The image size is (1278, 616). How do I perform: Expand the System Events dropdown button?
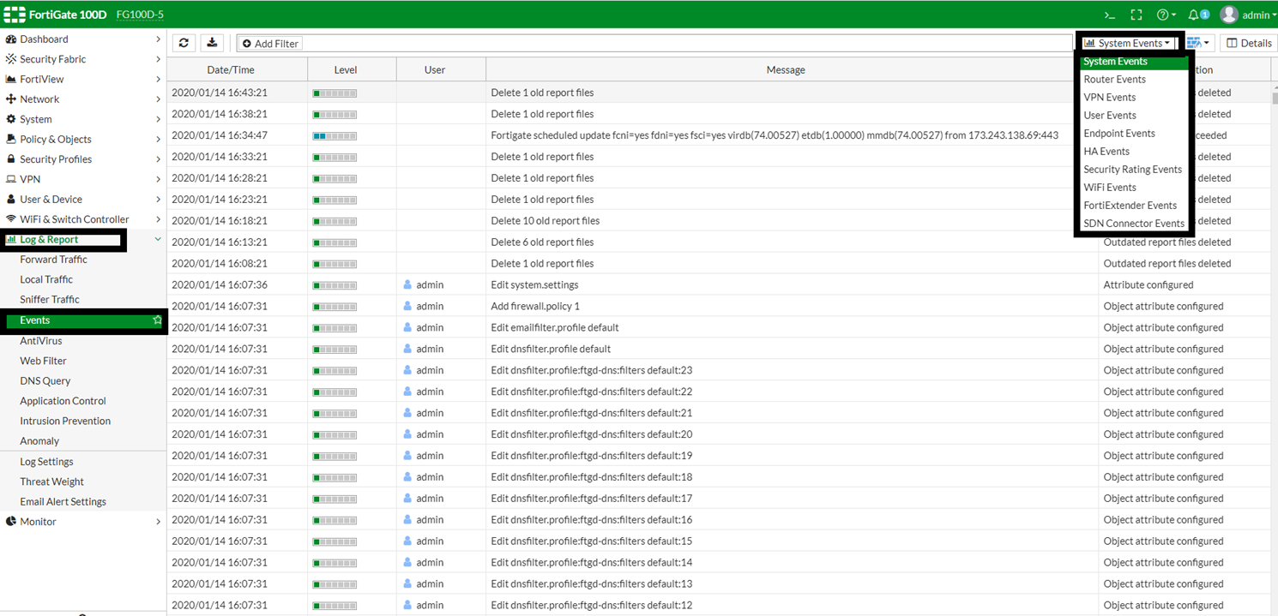tap(1128, 43)
